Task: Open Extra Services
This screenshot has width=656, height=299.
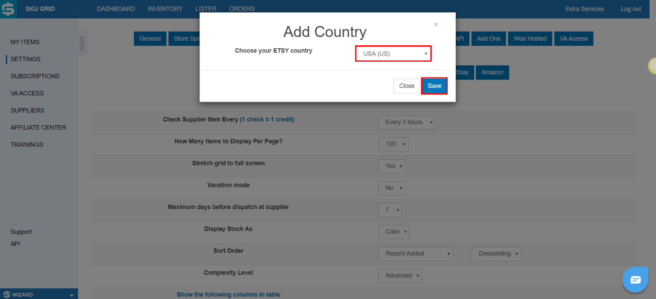Action: 585,9
